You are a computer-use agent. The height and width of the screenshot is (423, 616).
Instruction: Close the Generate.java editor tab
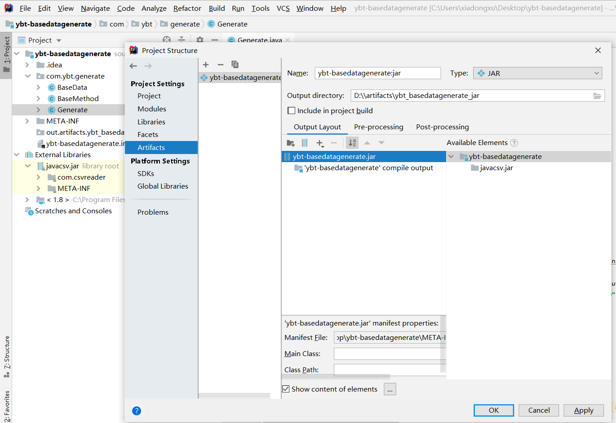pos(288,40)
